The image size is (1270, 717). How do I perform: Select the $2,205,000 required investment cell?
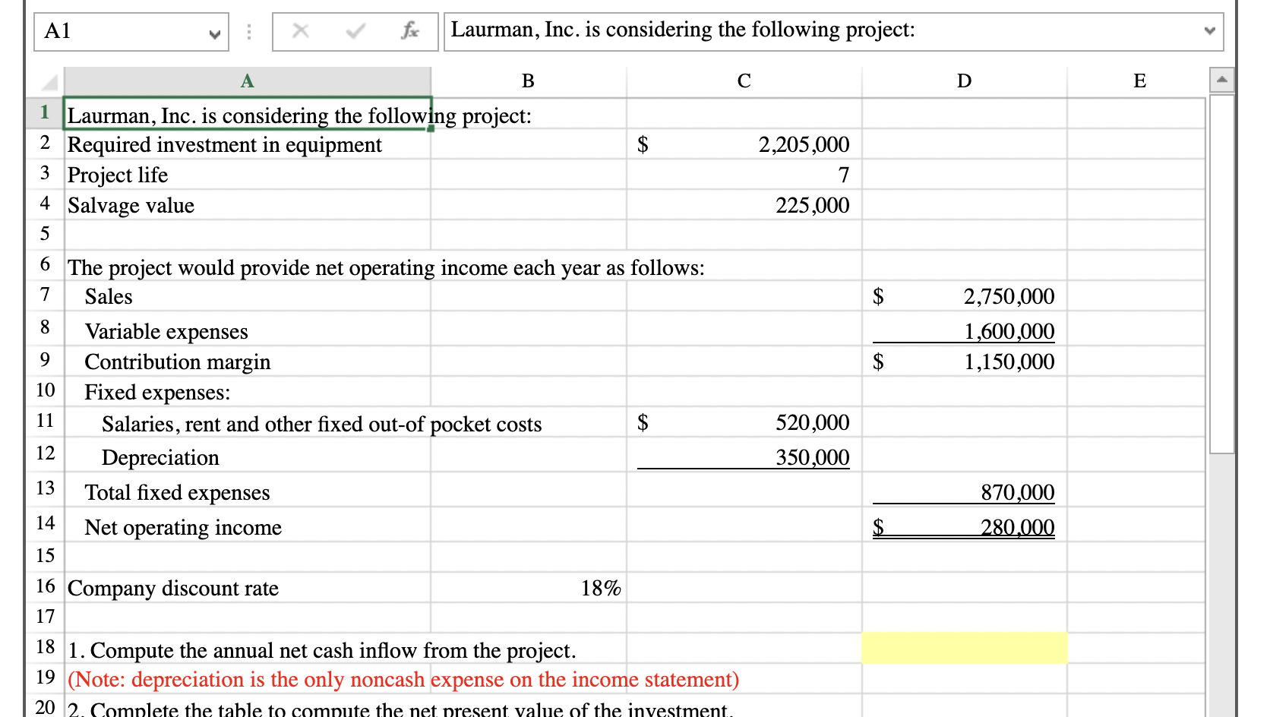[743, 144]
